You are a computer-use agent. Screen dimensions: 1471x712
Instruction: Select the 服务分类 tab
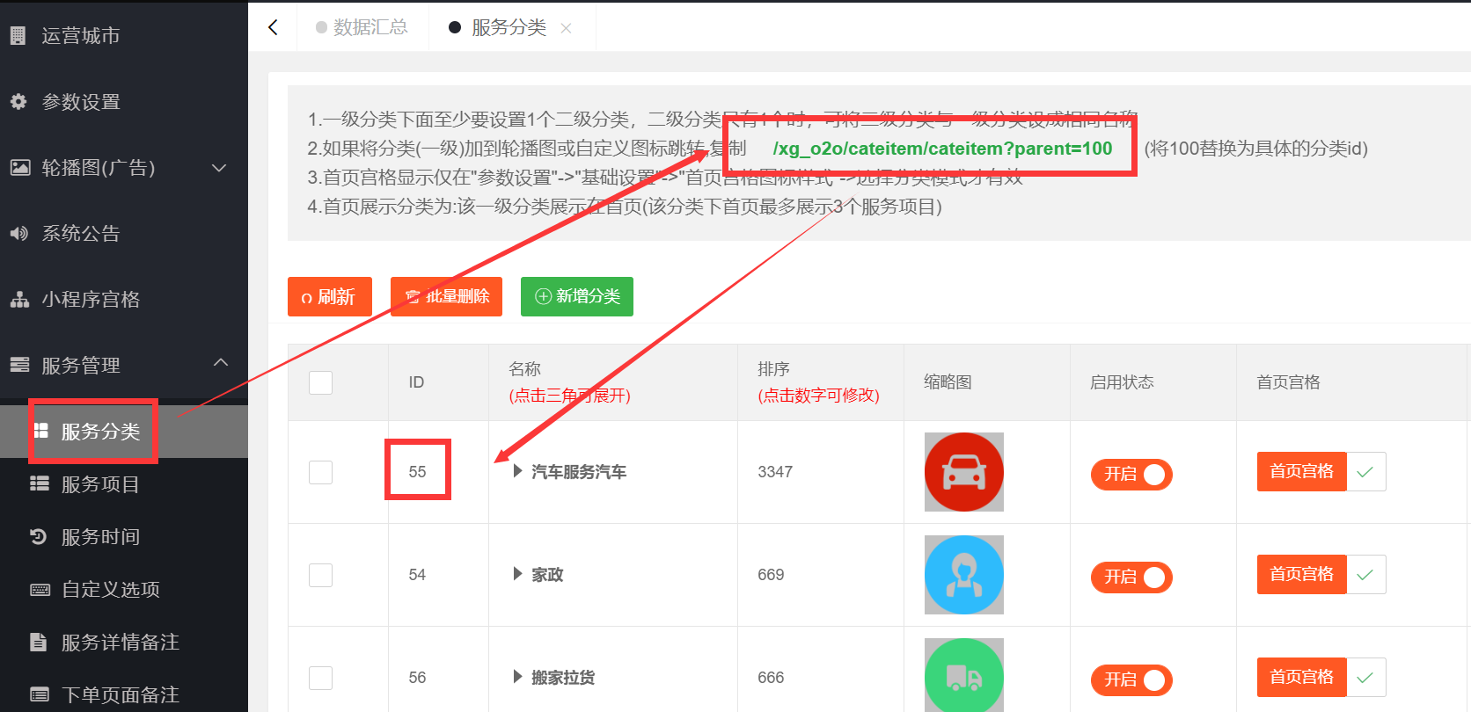coord(509,27)
